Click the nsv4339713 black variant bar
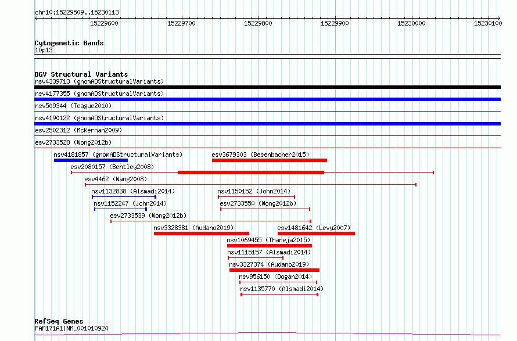This screenshot has width=517, height=341. (x=267, y=87)
